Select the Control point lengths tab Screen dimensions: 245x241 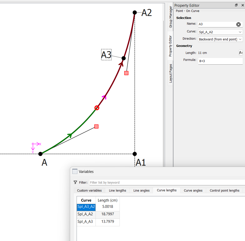point(224,190)
